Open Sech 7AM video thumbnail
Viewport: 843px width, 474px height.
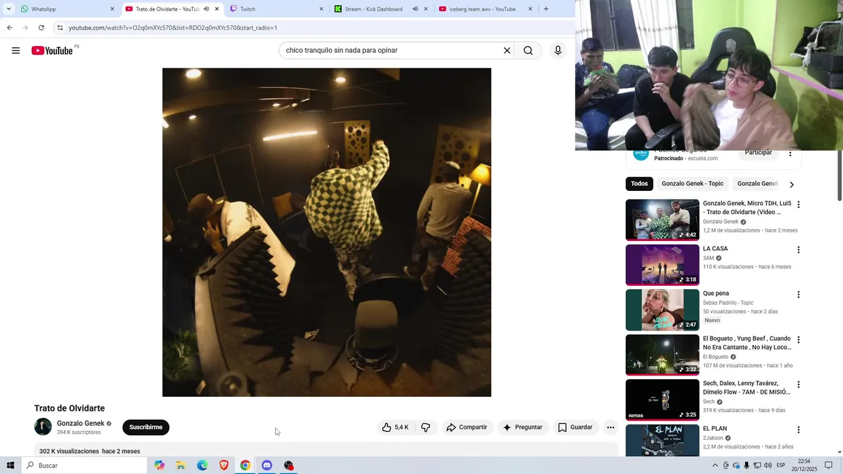pyautogui.click(x=662, y=400)
